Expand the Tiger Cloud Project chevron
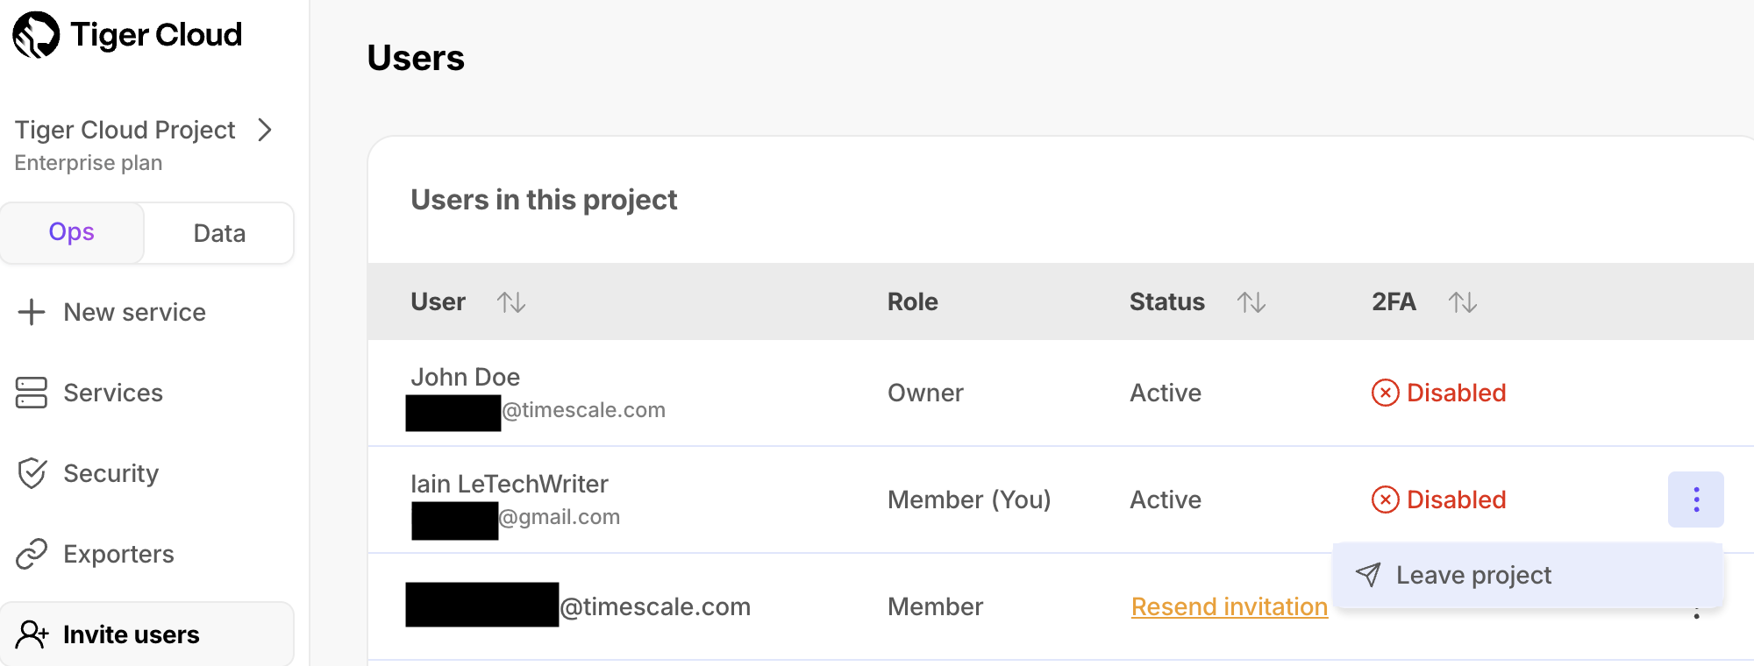1754x666 pixels. click(265, 130)
